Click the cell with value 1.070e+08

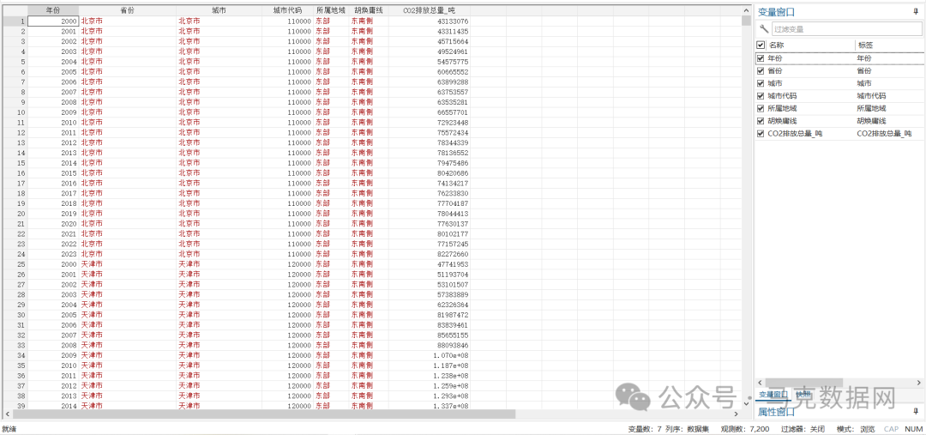click(x=430, y=355)
